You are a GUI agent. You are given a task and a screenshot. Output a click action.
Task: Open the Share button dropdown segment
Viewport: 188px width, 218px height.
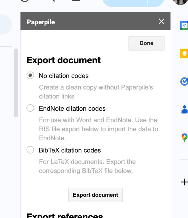pyautogui.click(x=156, y=3)
